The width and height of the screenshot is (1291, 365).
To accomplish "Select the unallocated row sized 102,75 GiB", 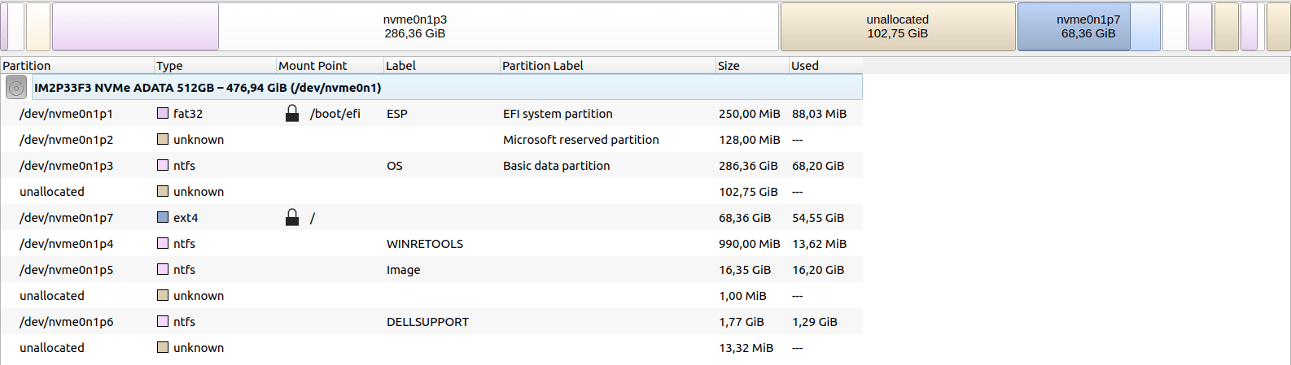I will click(431, 192).
